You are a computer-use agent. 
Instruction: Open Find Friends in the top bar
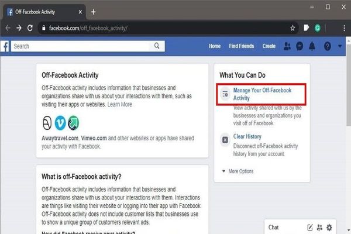241,46
